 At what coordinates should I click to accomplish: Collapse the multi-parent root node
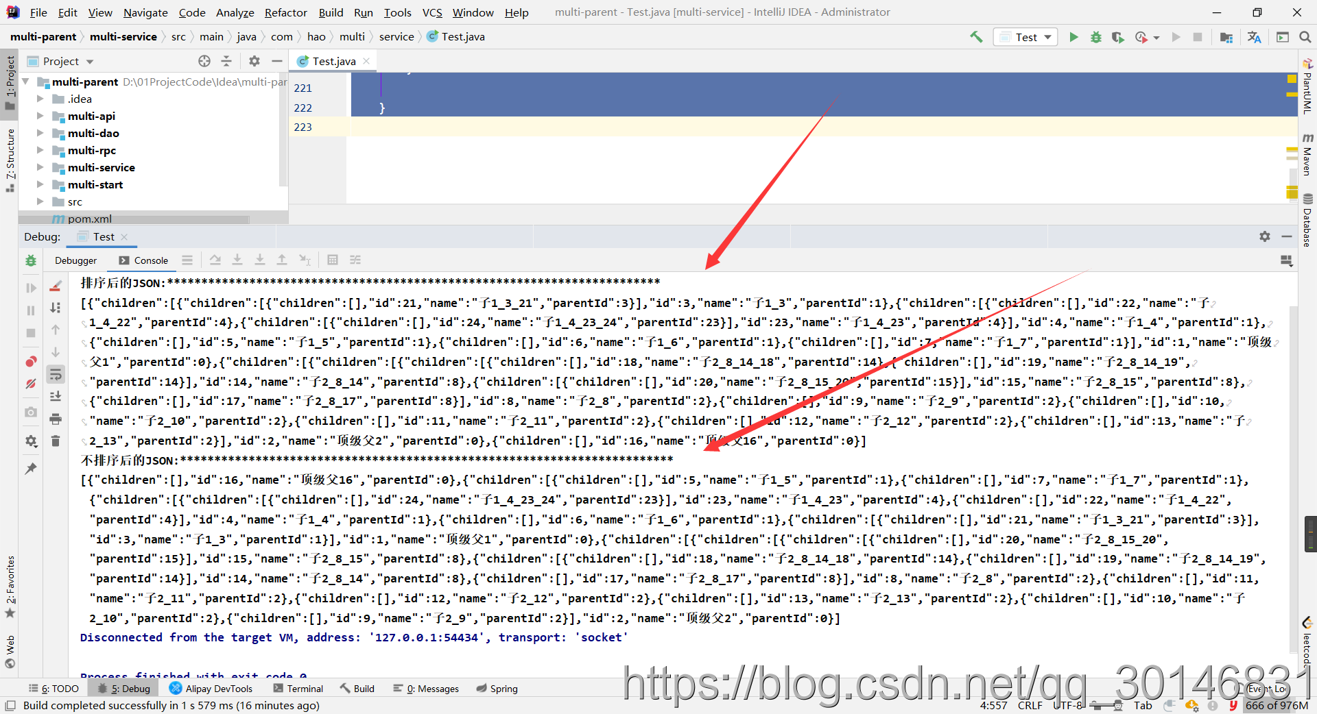click(x=25, y=82)
